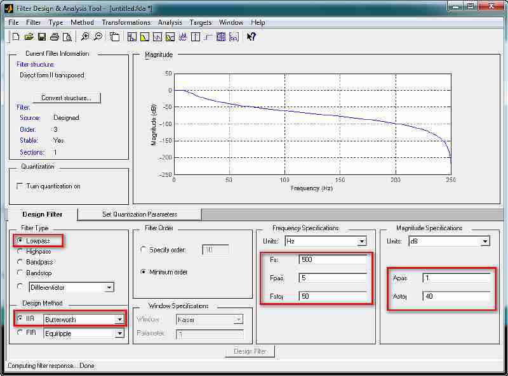Viewport: 508px width, 376px height.
Task: Click the magnitude response curve plot
Action: point(312,124)
